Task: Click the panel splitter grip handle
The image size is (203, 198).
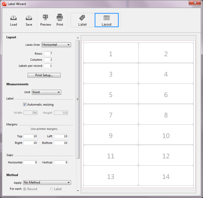Action: coord(78,99)
